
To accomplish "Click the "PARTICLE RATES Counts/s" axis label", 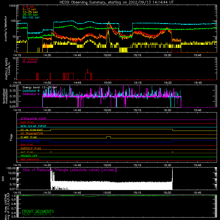I will coord(8,69).
